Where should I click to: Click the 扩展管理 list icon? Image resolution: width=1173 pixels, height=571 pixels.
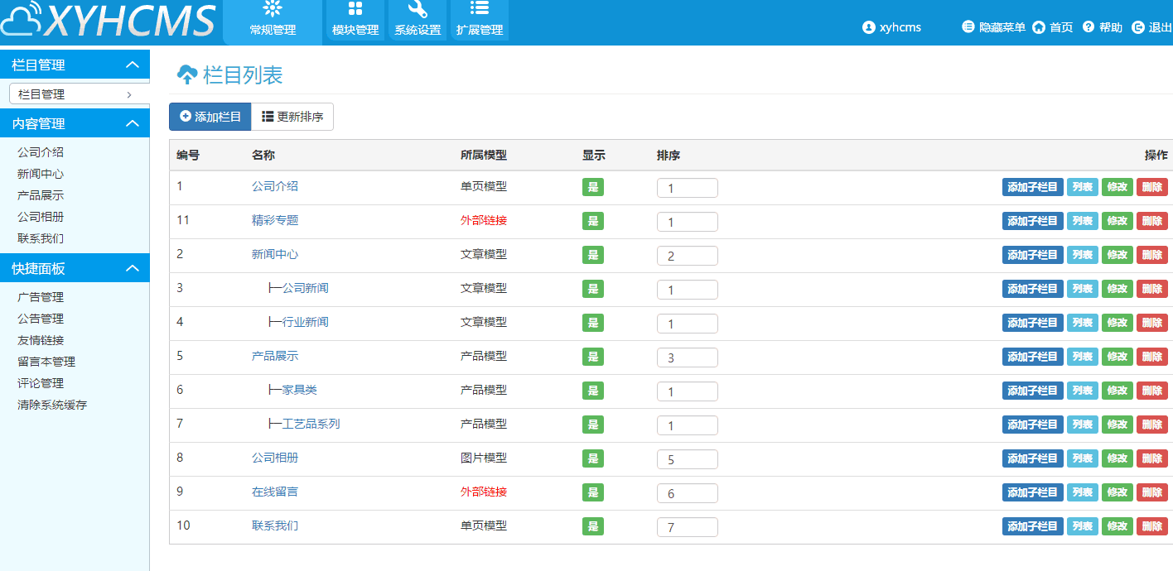(480, 7)
